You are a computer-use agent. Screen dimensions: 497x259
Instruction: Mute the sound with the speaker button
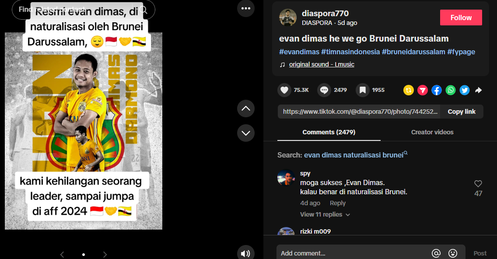point(245,253)
